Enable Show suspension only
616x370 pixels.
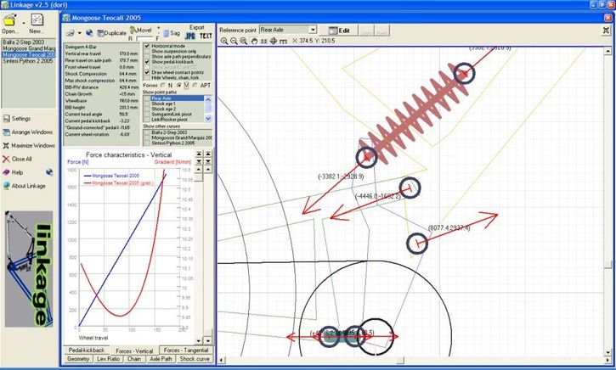pos(147,52)
